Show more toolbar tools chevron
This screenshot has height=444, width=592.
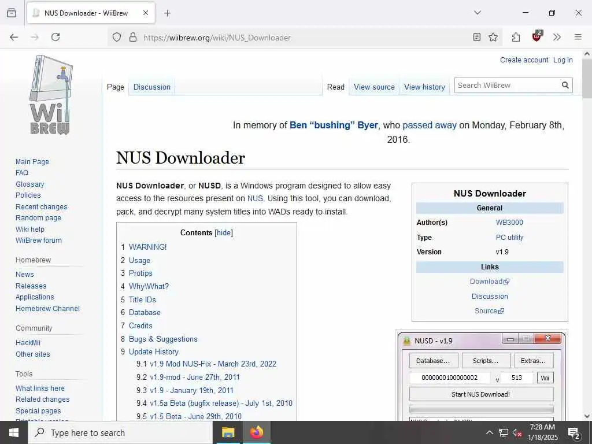coord(557,37)
